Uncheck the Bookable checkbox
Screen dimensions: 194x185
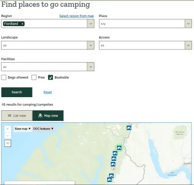[50, 77]
